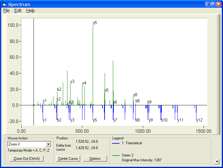The image size is (223, 168).
Task: Click the 500.00 x-axis label
Action: tap(82, 131)
